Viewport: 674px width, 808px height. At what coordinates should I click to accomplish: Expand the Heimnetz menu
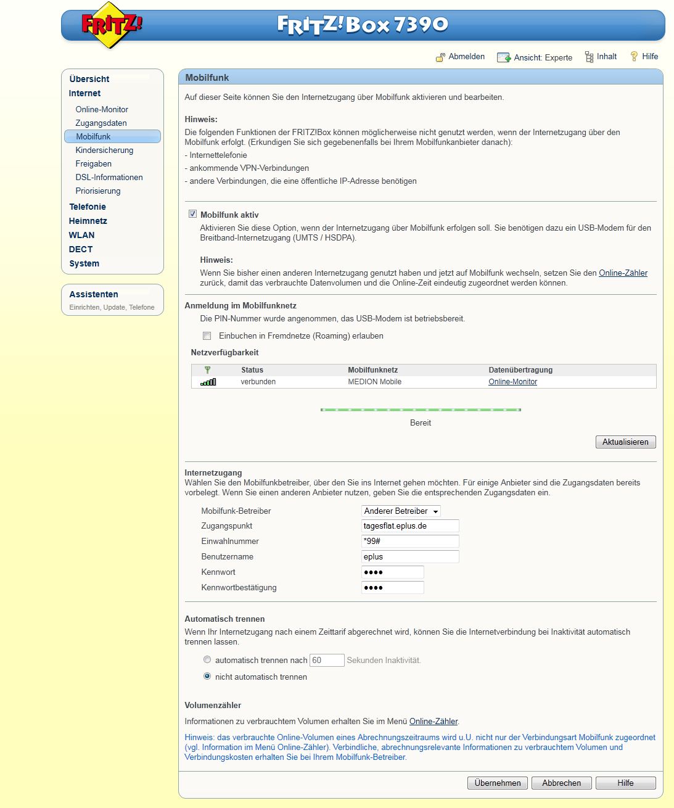click(88, 221)
